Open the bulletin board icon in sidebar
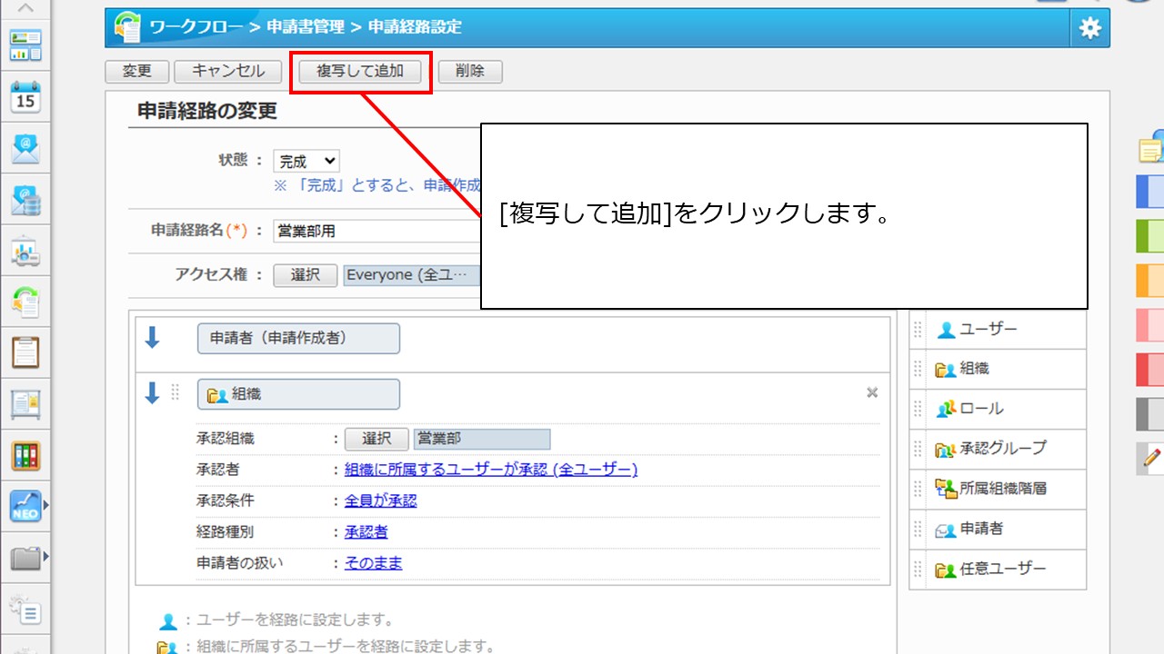This screenshot has width=1164, height=654. (x=25, y=404)
